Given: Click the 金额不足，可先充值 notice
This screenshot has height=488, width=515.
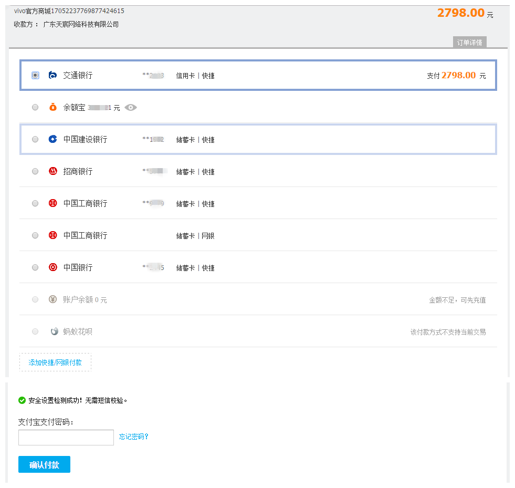Looking at the screenshot, I should (457, 300).
